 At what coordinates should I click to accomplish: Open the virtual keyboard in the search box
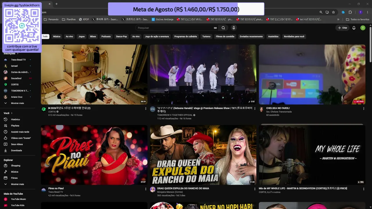pos(215,28)
